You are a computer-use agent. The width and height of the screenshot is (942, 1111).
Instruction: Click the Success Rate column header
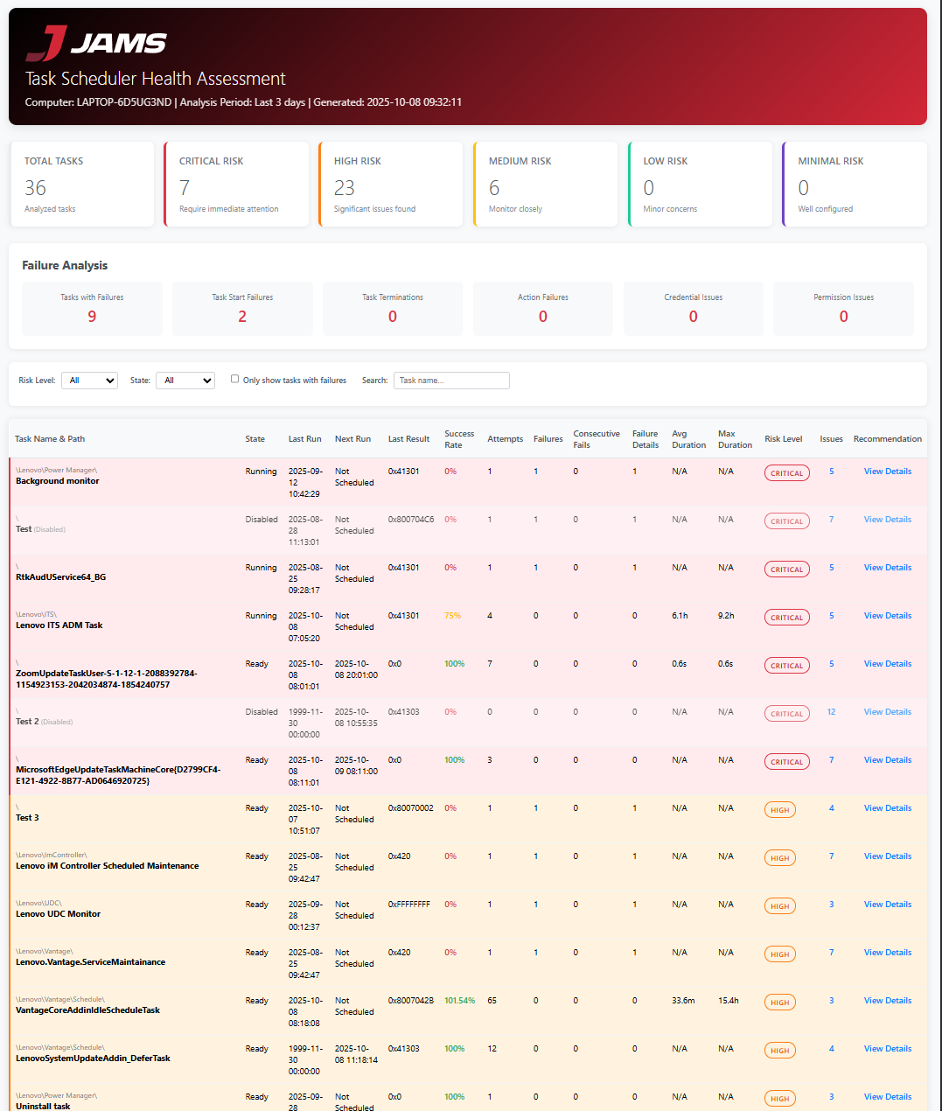tap(458, 439)
